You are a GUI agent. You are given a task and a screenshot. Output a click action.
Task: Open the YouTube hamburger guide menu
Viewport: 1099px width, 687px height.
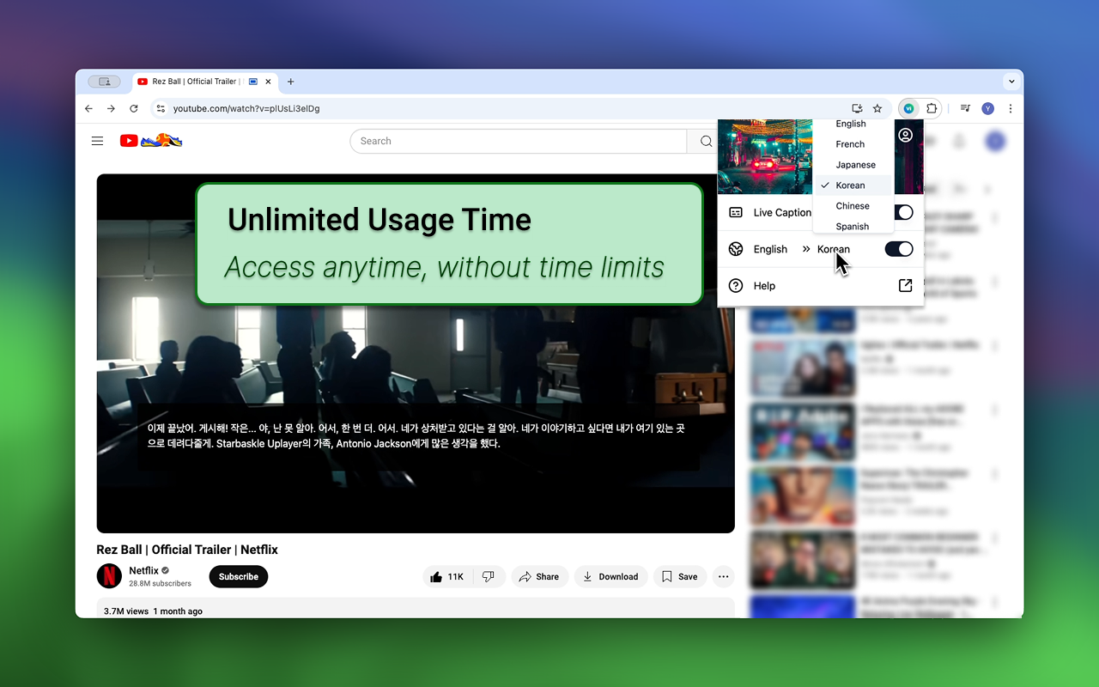(98, 141)
